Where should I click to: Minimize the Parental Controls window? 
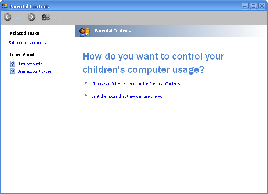pos(245,6)
